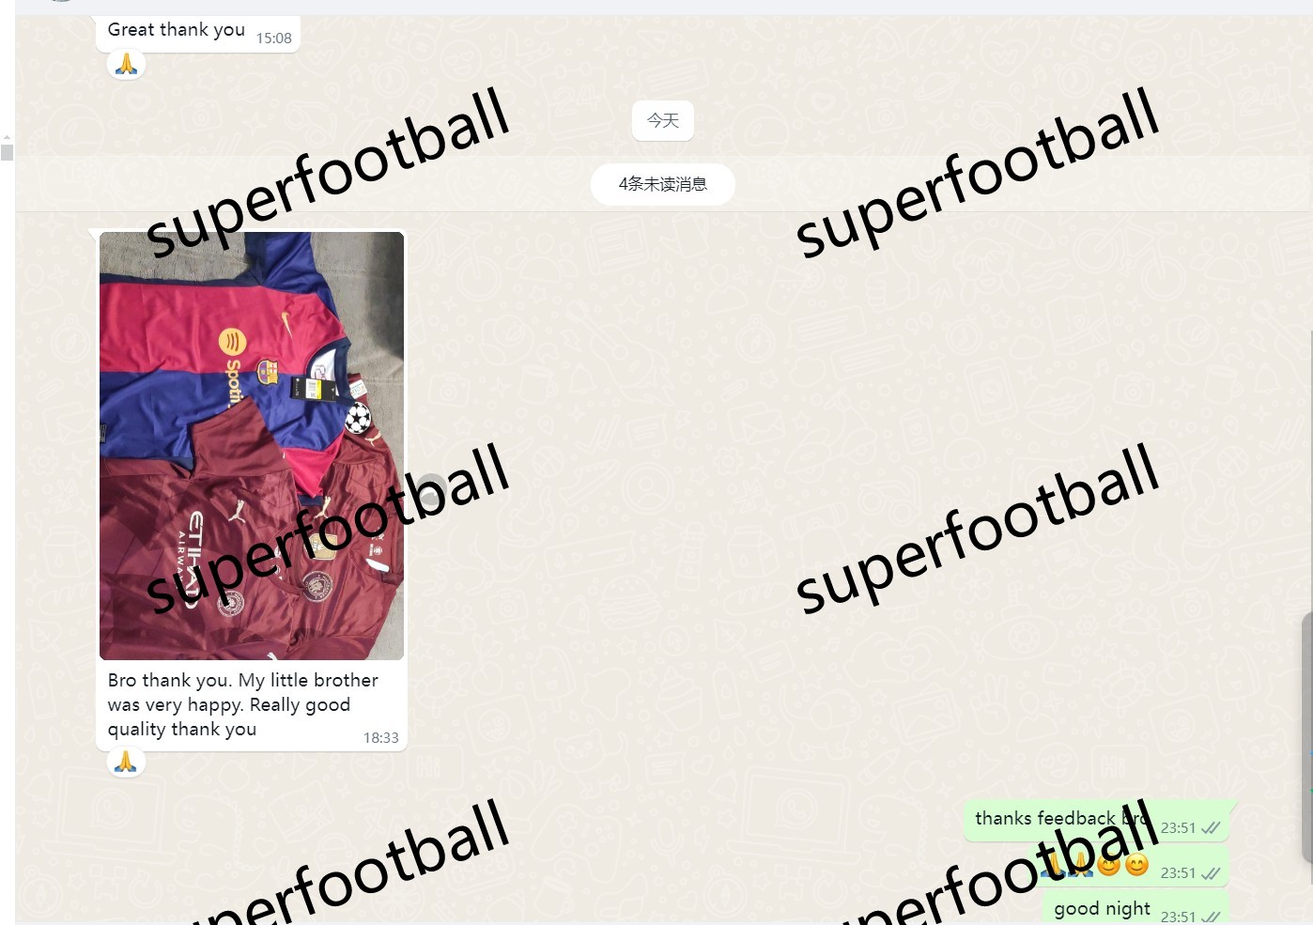Click the double check marks on the emoji message

1211,873
